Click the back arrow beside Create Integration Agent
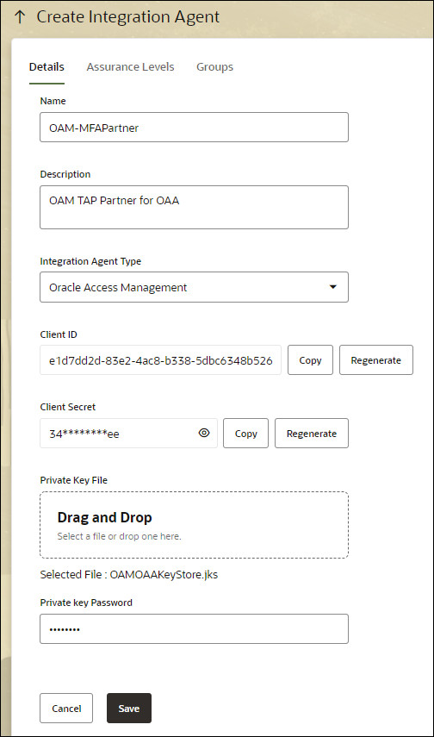This screenshot has height=737, width=434. click(x=19, y=17)
